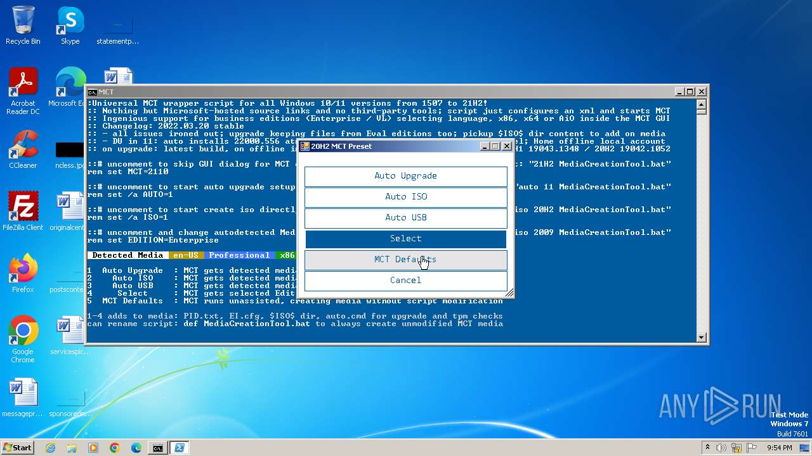Select originalcent... Word document
Screen dimensions: 812x456
(67, 212)
